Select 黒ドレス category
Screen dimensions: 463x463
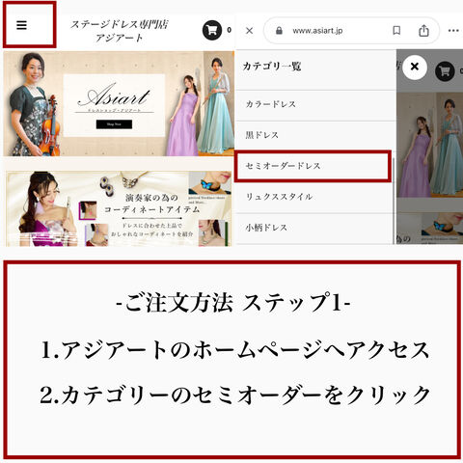coord(315,135)
